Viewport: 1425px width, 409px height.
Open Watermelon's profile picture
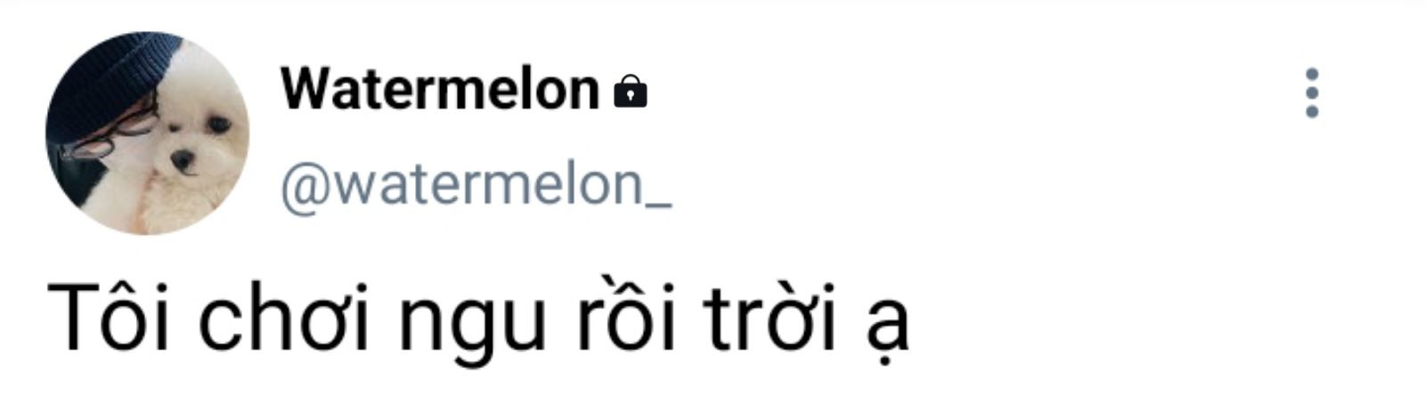click(x=148, y=133)
